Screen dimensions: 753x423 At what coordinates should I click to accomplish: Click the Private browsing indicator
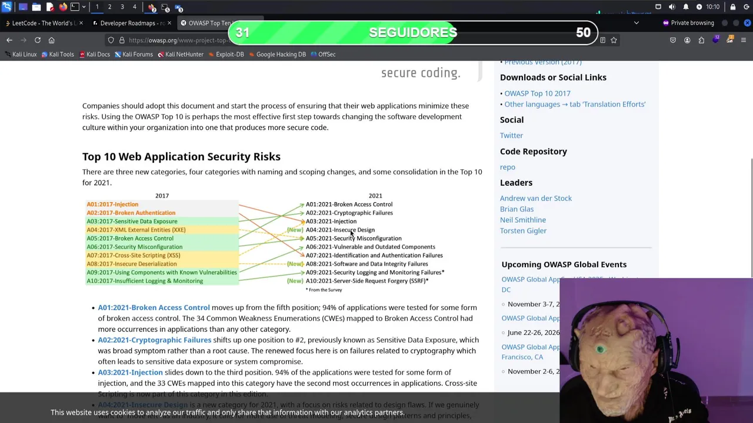coord(688,23)
